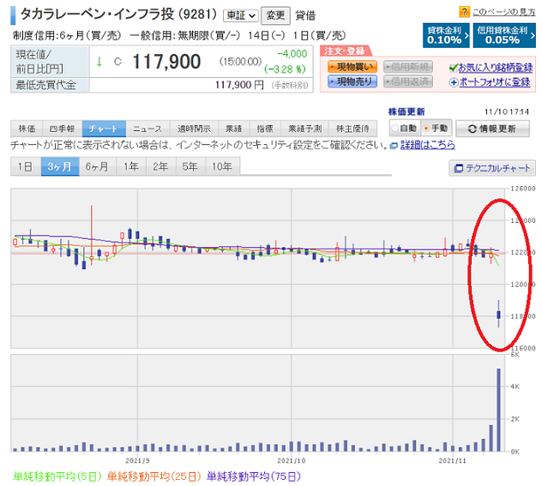This screenshot has width=542, height=486.
Task: Click the 情報更新 button
Action: point(492,129)
